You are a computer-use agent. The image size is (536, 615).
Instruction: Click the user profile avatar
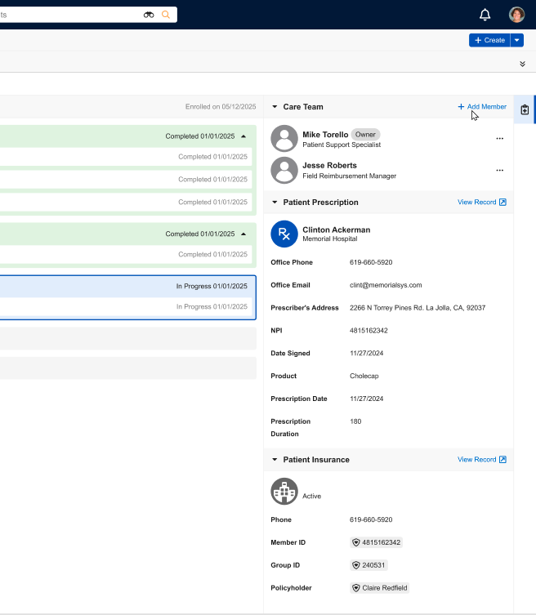516,15
